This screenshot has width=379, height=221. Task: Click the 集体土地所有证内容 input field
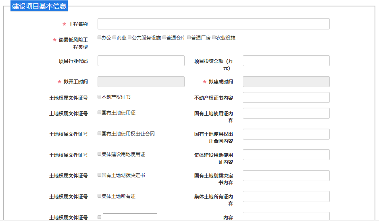pos(286,196)
